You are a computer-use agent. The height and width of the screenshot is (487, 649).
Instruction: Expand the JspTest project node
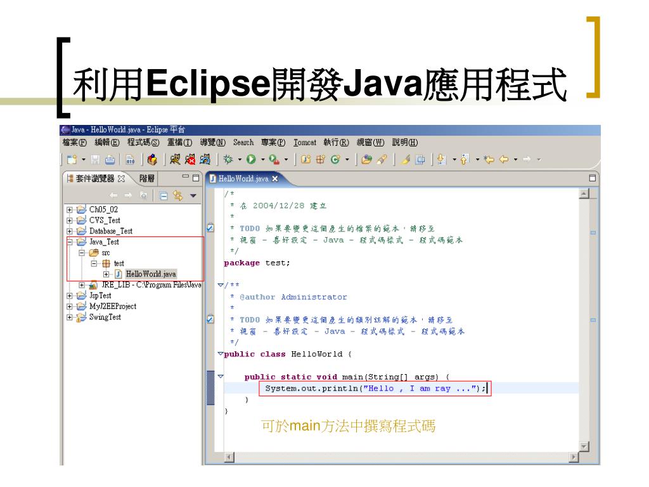(x=70, y=296)
